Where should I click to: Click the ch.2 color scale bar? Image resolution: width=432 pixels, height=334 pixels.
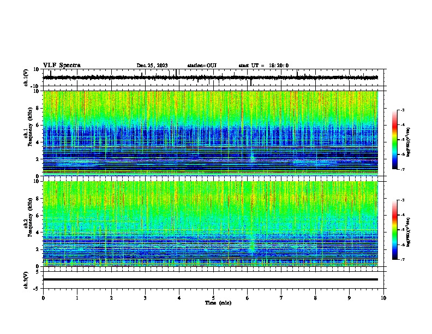(x=394, y=230)
